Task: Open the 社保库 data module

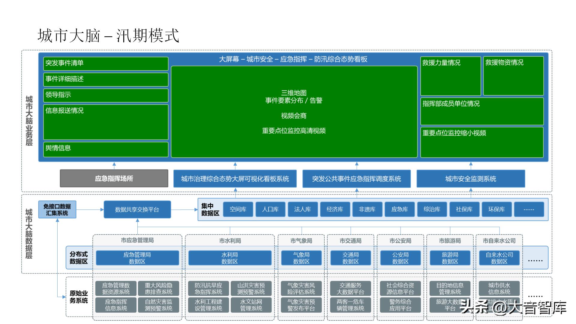Action: coord(464,209)
